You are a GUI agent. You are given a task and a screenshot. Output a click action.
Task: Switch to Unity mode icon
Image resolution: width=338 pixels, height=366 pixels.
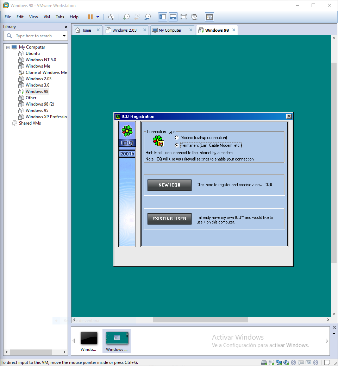[194, 17]
